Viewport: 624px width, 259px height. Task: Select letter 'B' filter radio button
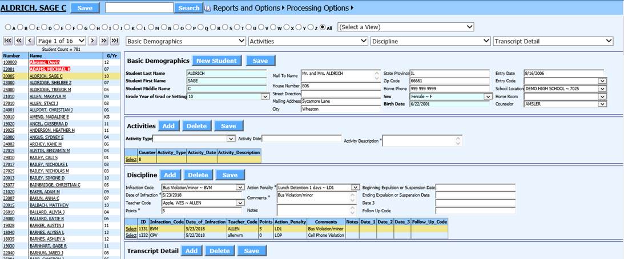pos(20,27)
